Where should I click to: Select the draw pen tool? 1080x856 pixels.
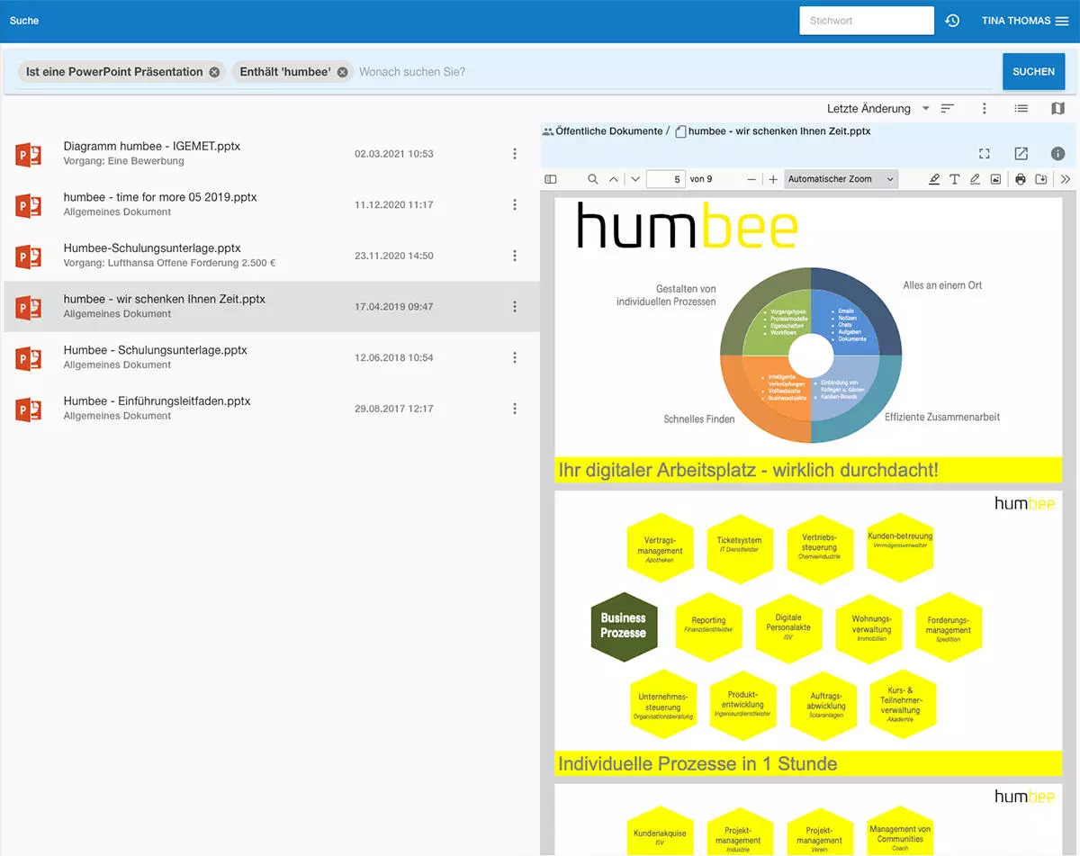pyautogui.click(x=975, y=179)
